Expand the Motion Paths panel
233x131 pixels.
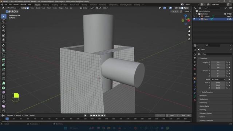(204, 106)
